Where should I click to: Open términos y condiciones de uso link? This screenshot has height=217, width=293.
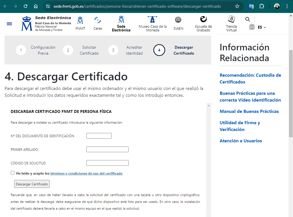click(86, 173)
